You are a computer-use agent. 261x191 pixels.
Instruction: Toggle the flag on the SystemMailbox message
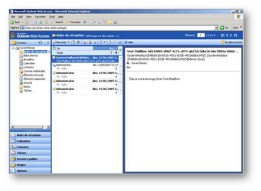[x=121, y=59]
